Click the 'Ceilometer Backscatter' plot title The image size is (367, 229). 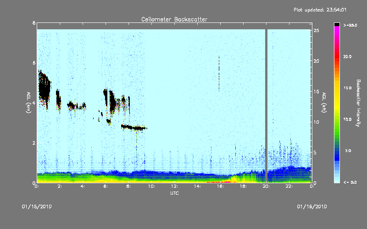click(x=174, y=19)
